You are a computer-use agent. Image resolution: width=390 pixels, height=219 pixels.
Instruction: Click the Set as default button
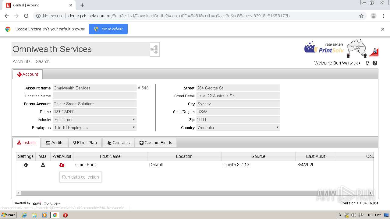[x=108, y=29]
